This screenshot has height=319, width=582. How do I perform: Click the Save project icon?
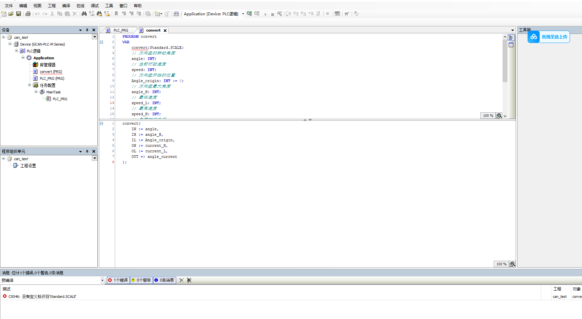pyautogui.click(x=19, y=14)
